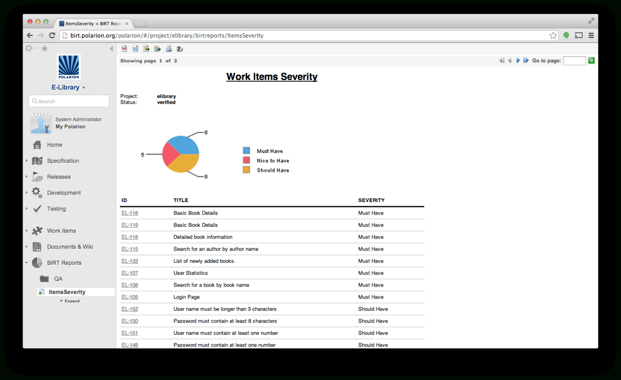Viewport: 621px width, 380px height.
Task: Go to next page of the report
Action: tap(518, 60)
